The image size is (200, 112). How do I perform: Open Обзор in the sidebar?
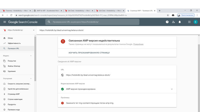17,38
